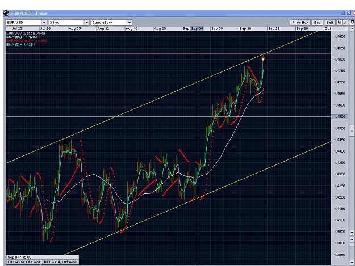Select the trend line drawing tool
355x266 pixels.
(x=345, y=22)
